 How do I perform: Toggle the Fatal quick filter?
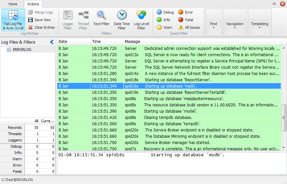coord(186,20)
